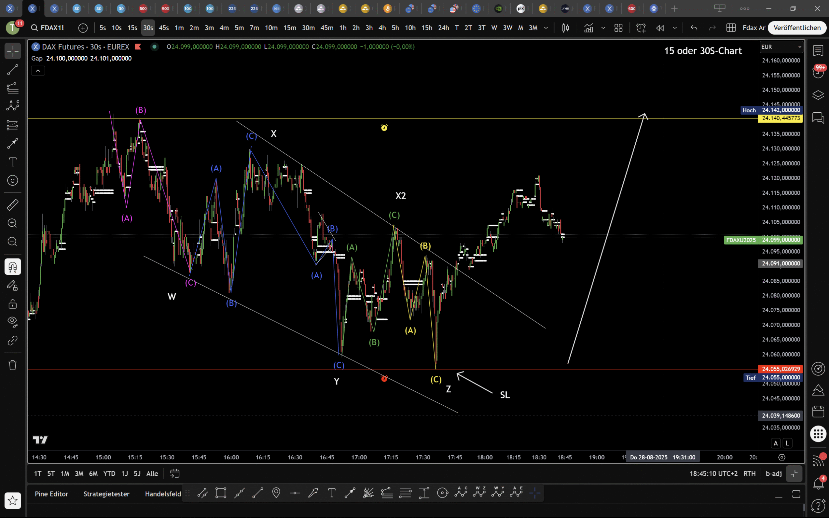The width and height of the screenshot is (829, 518).
Task: Collapse the chart legend chevron
Action: 38,71
